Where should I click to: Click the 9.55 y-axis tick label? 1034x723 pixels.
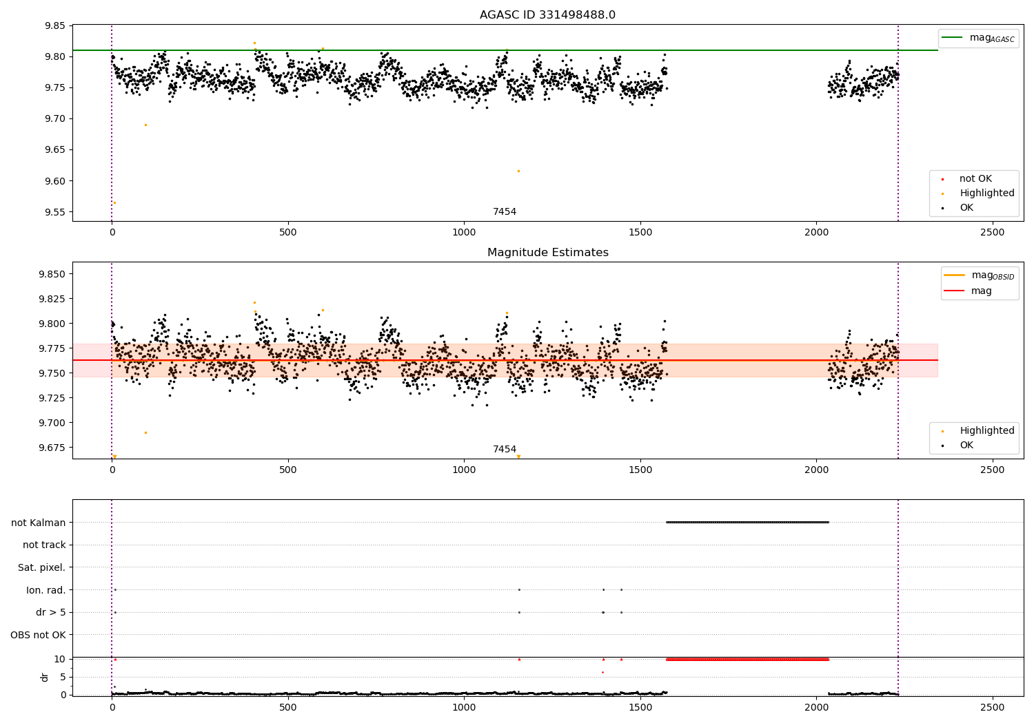click(x=54, y=213)
